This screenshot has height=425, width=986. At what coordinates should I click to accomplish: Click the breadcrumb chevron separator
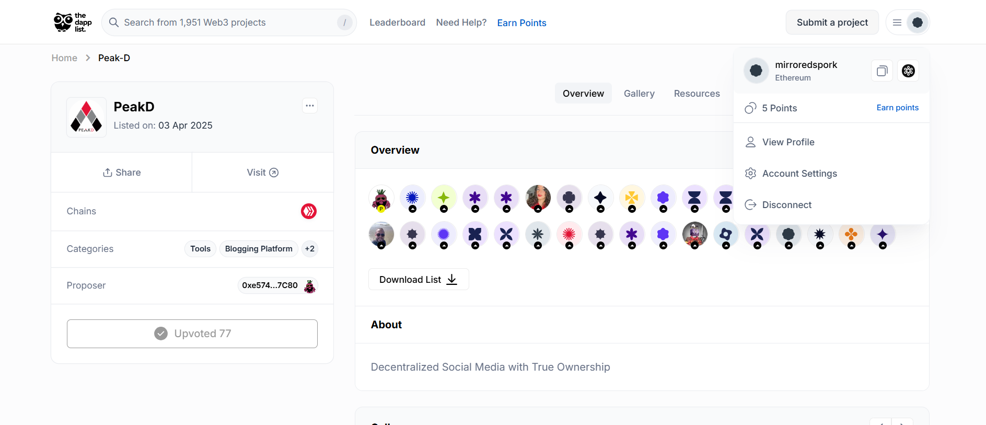pos(88,58)
